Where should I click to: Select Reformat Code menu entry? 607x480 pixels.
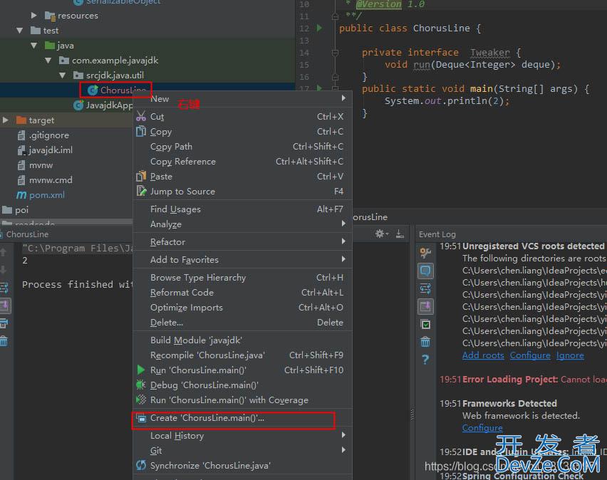pyautogui.click(x=243, y=292)
